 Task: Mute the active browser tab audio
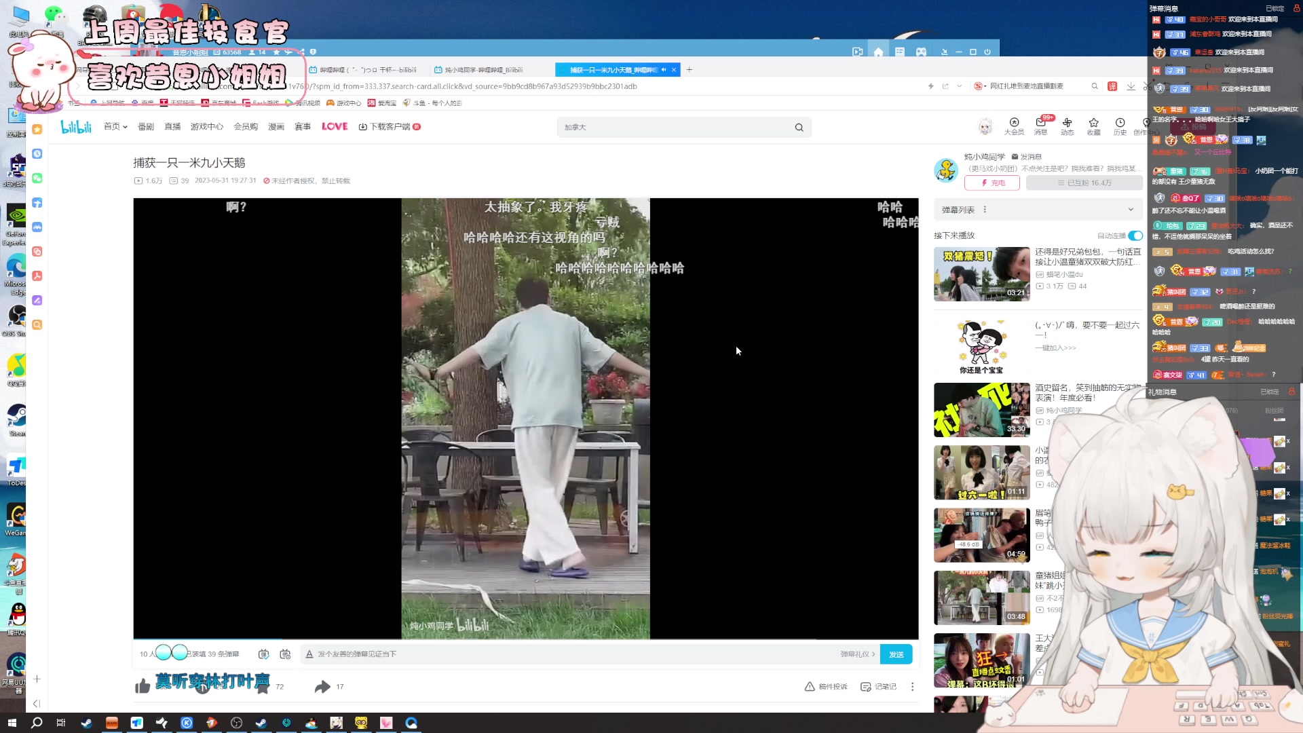point(664,70)
